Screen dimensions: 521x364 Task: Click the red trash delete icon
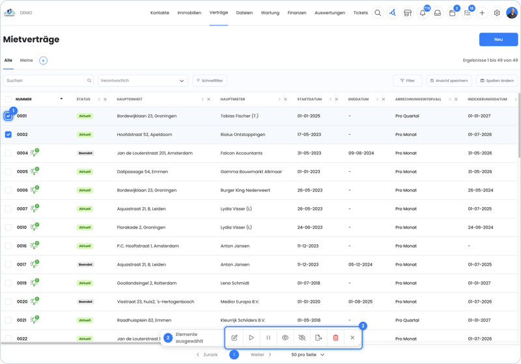tap(335, 338)
